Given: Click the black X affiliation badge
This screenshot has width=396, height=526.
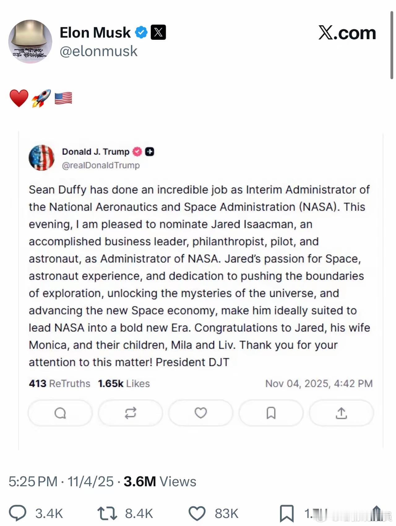Looking at the screenshot, I should (158, 32).
